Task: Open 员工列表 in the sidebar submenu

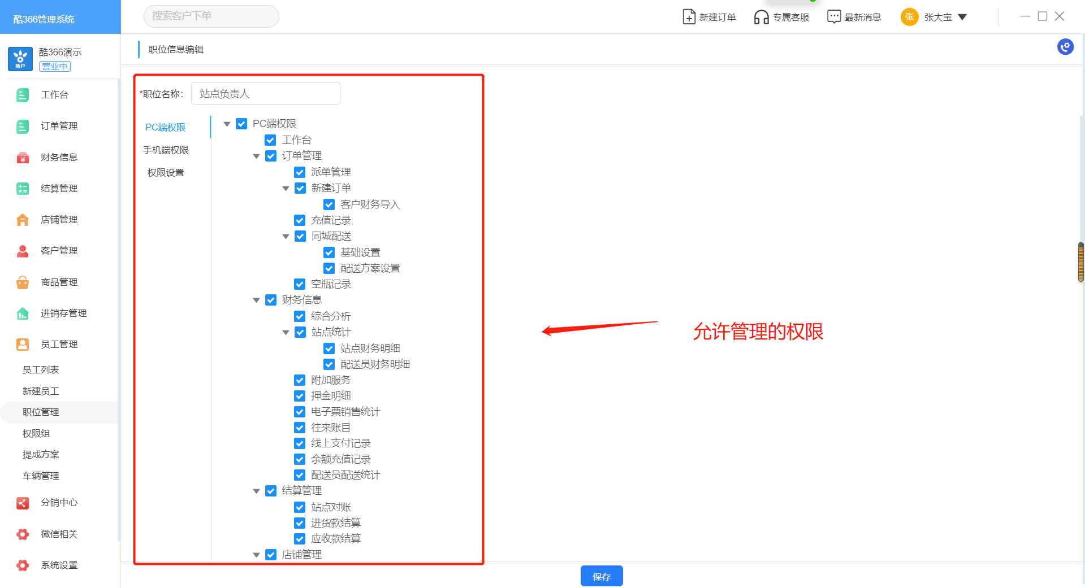Action: click(x=41, y=370)
